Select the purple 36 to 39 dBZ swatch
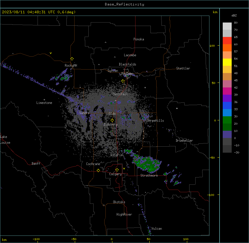The height and width of the screenshot is (243, 249). [227, 98]
